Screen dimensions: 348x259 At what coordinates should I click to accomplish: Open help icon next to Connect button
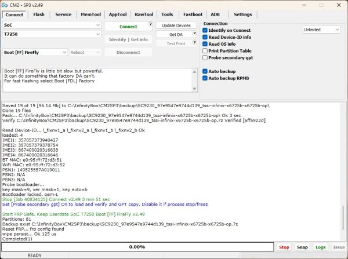(x=150, y=24)
